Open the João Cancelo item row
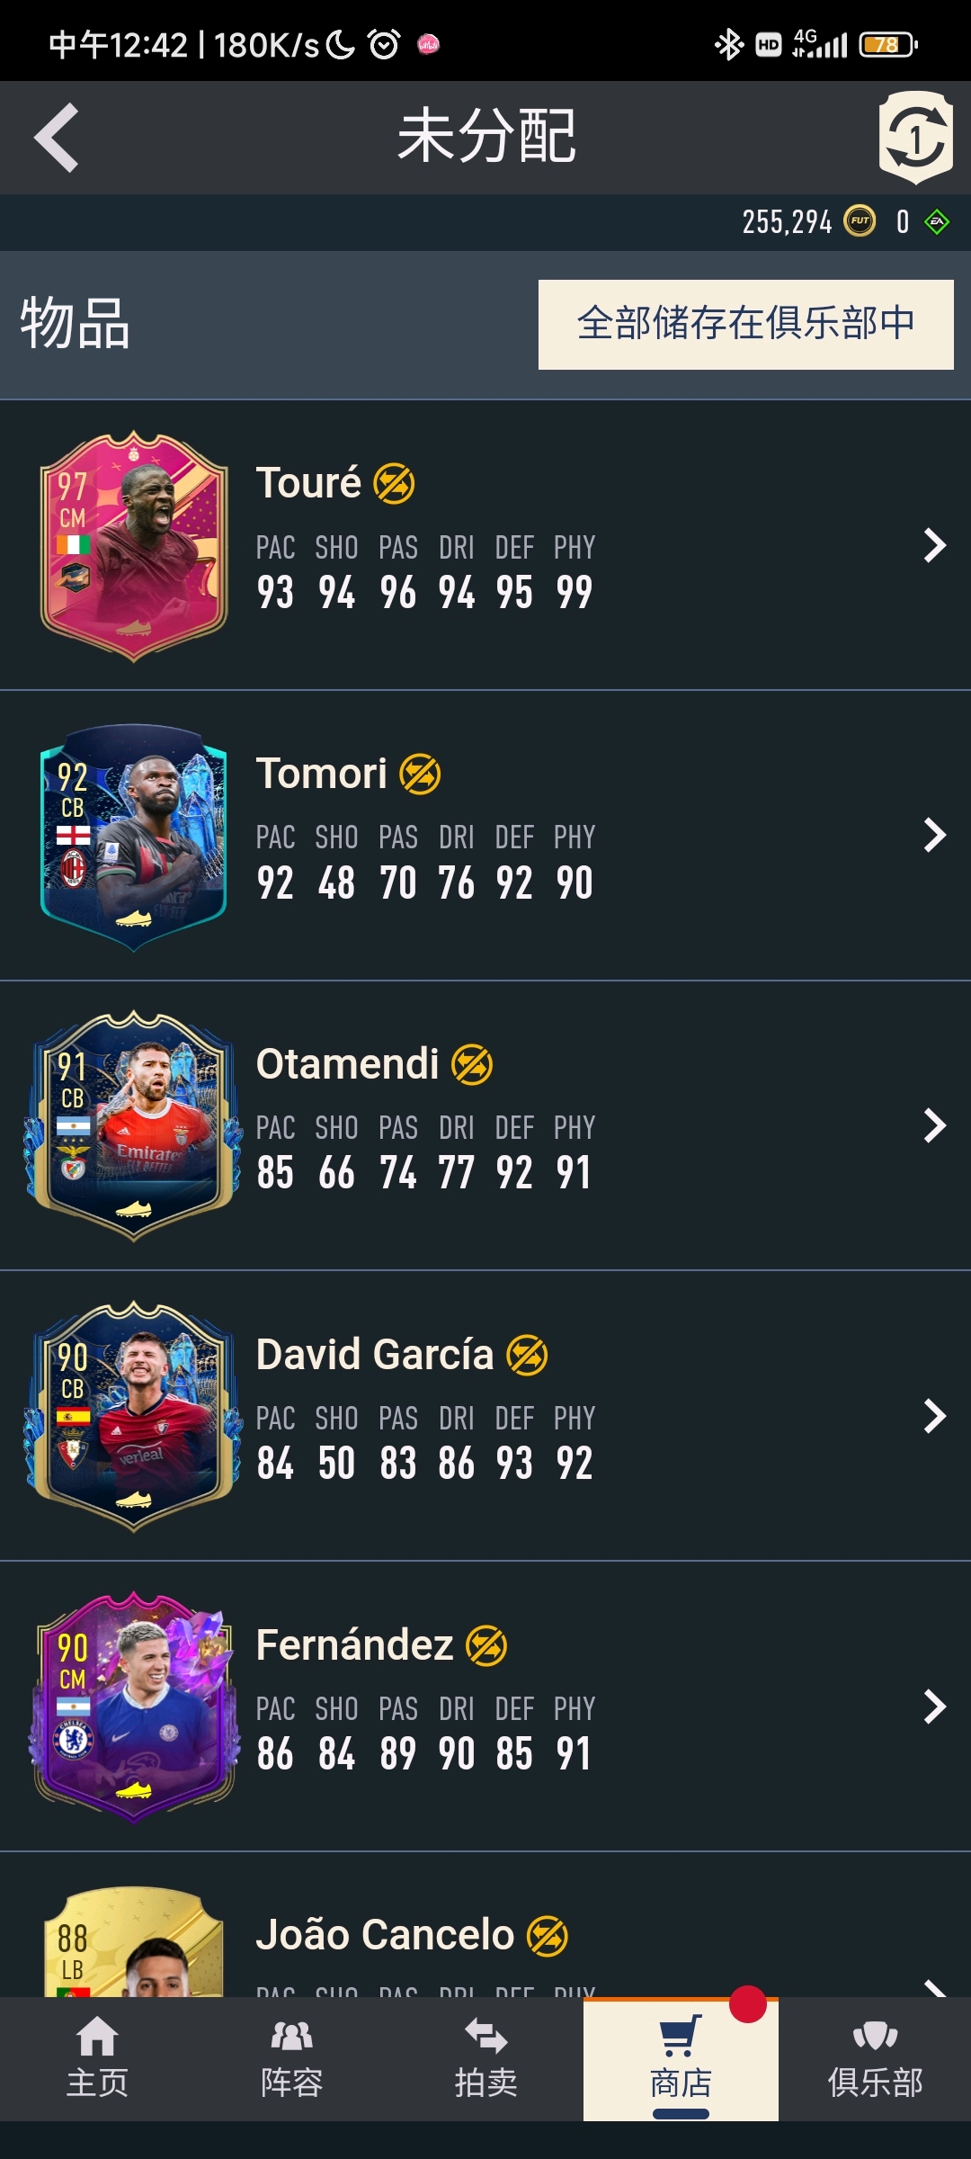 (x=485, y=1925)
